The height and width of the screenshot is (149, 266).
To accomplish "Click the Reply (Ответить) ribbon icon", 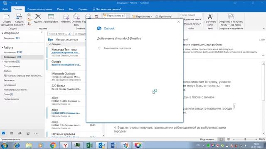I will pos(66,18).
